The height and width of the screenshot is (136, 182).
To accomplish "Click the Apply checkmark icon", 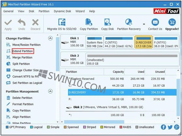I will coord(8,22).
